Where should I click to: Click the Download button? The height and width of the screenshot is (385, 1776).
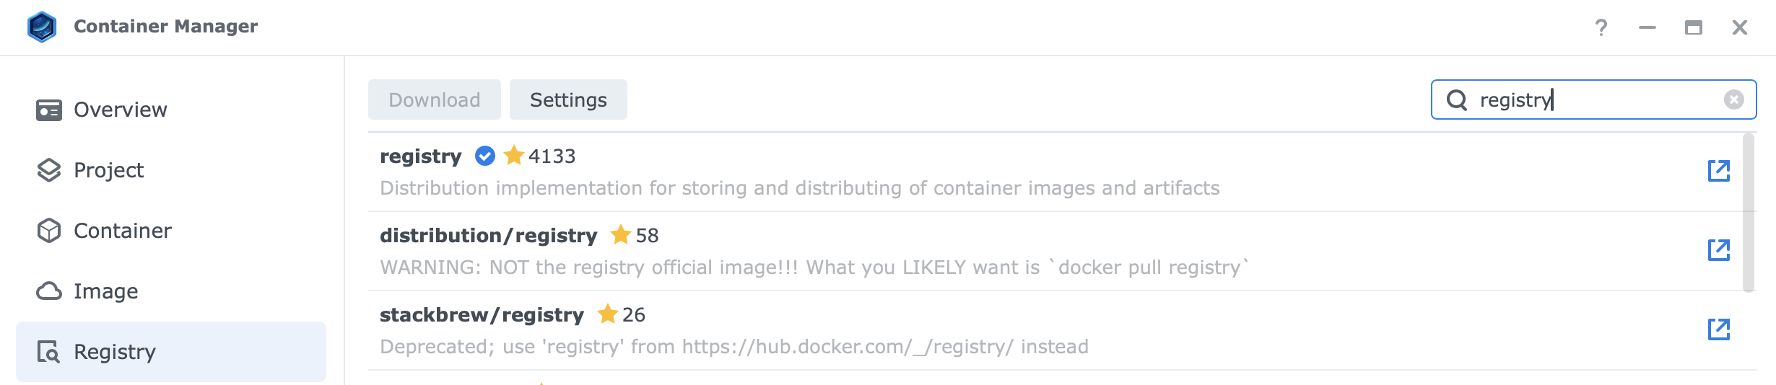(435, 99)
